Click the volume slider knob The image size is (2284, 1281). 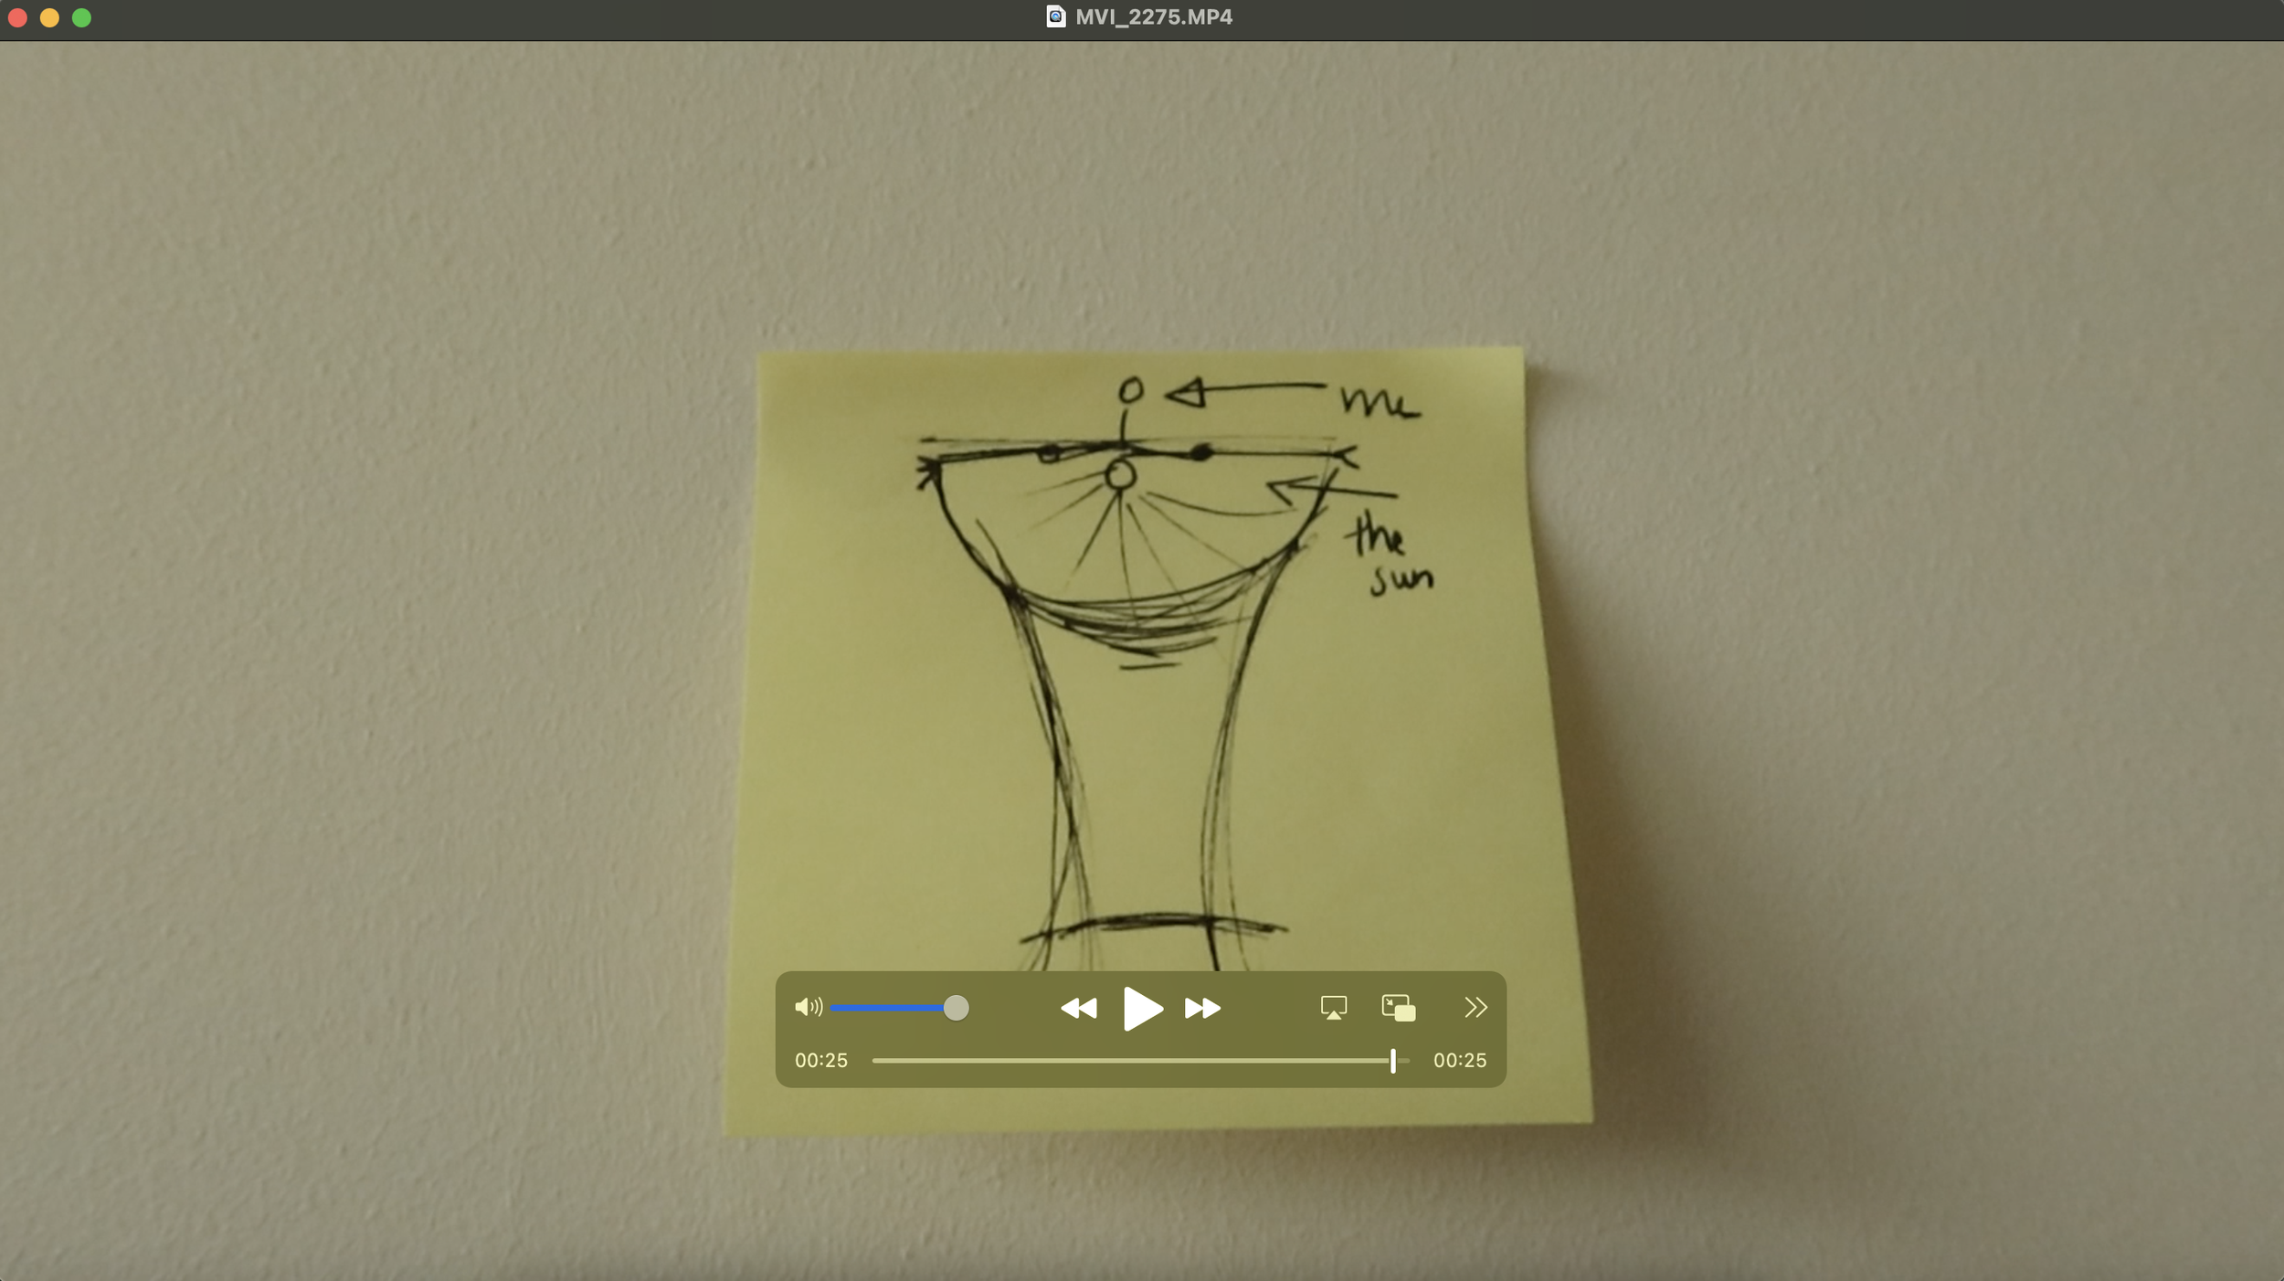956,1008
